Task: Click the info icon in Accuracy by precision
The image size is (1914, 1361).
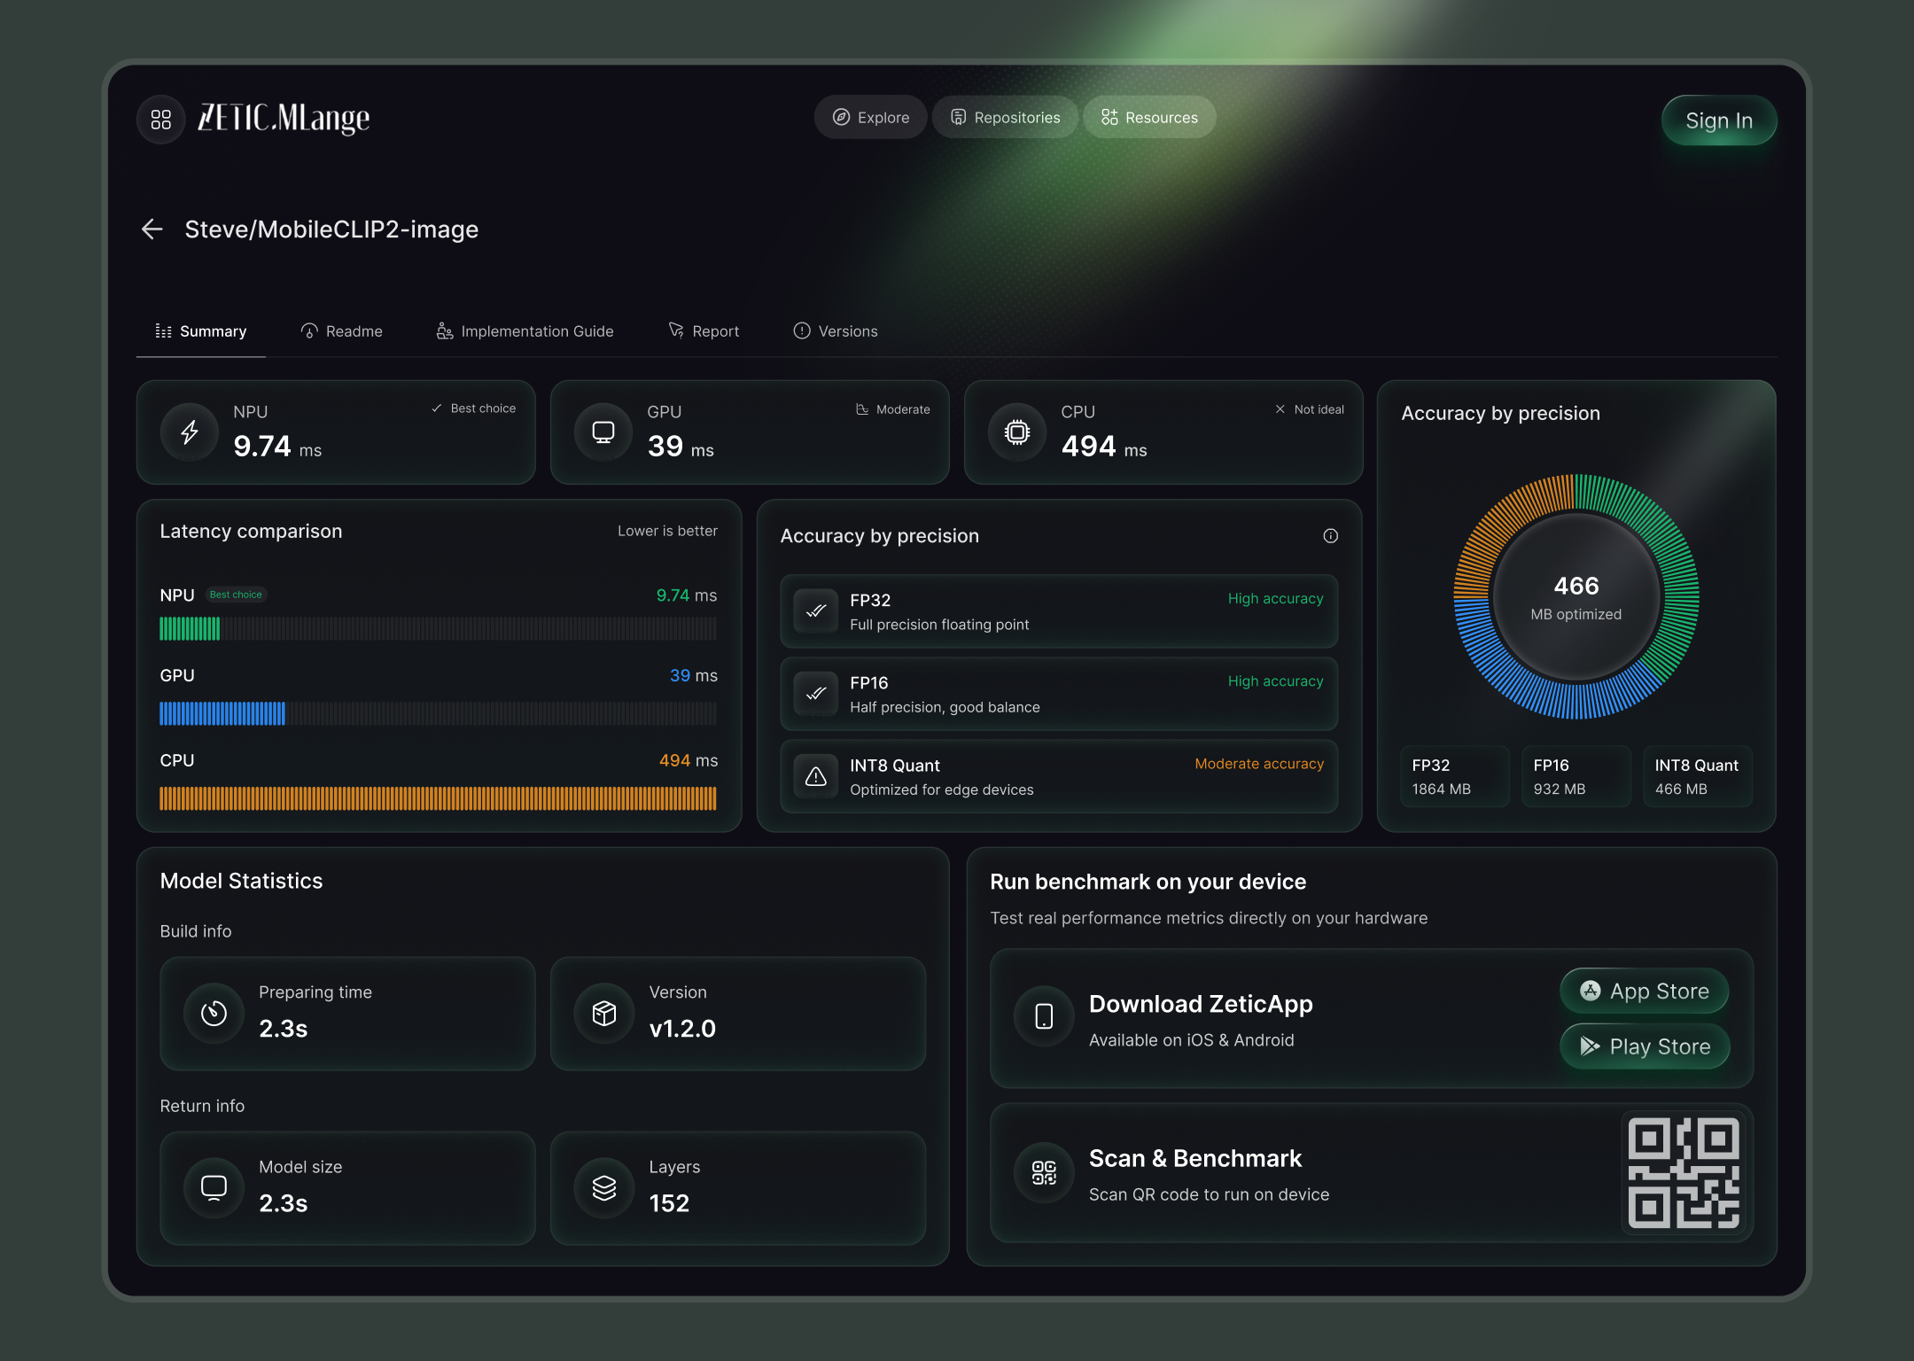Action: [x=1330, y=536]
